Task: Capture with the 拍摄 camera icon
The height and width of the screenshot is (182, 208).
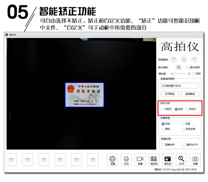Action: pyautogui.click(x=195, y=160)
